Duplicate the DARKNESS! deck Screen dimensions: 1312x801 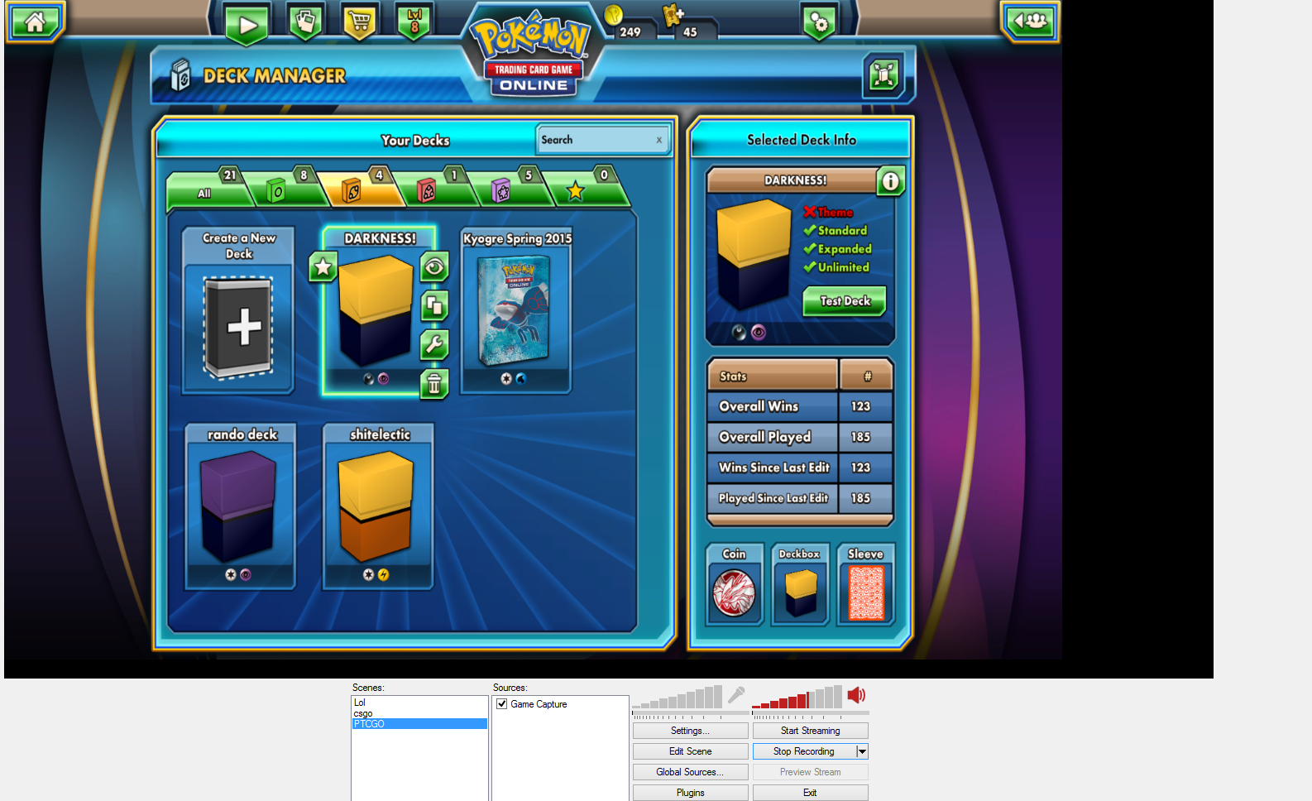point(434,306)
